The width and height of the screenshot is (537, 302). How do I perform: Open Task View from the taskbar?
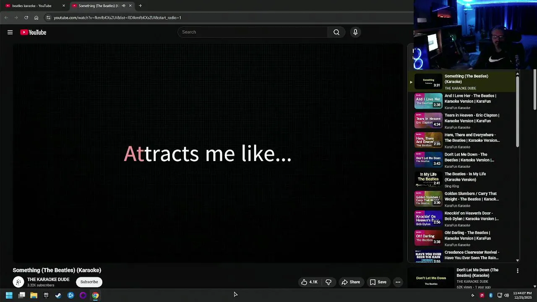pyautogui.click(x=22, y=295)
